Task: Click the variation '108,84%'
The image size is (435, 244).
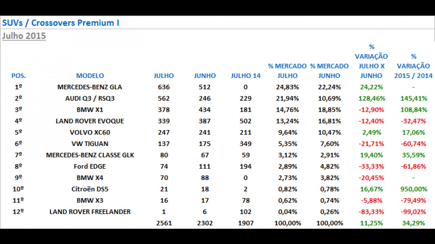Action: 413,110
